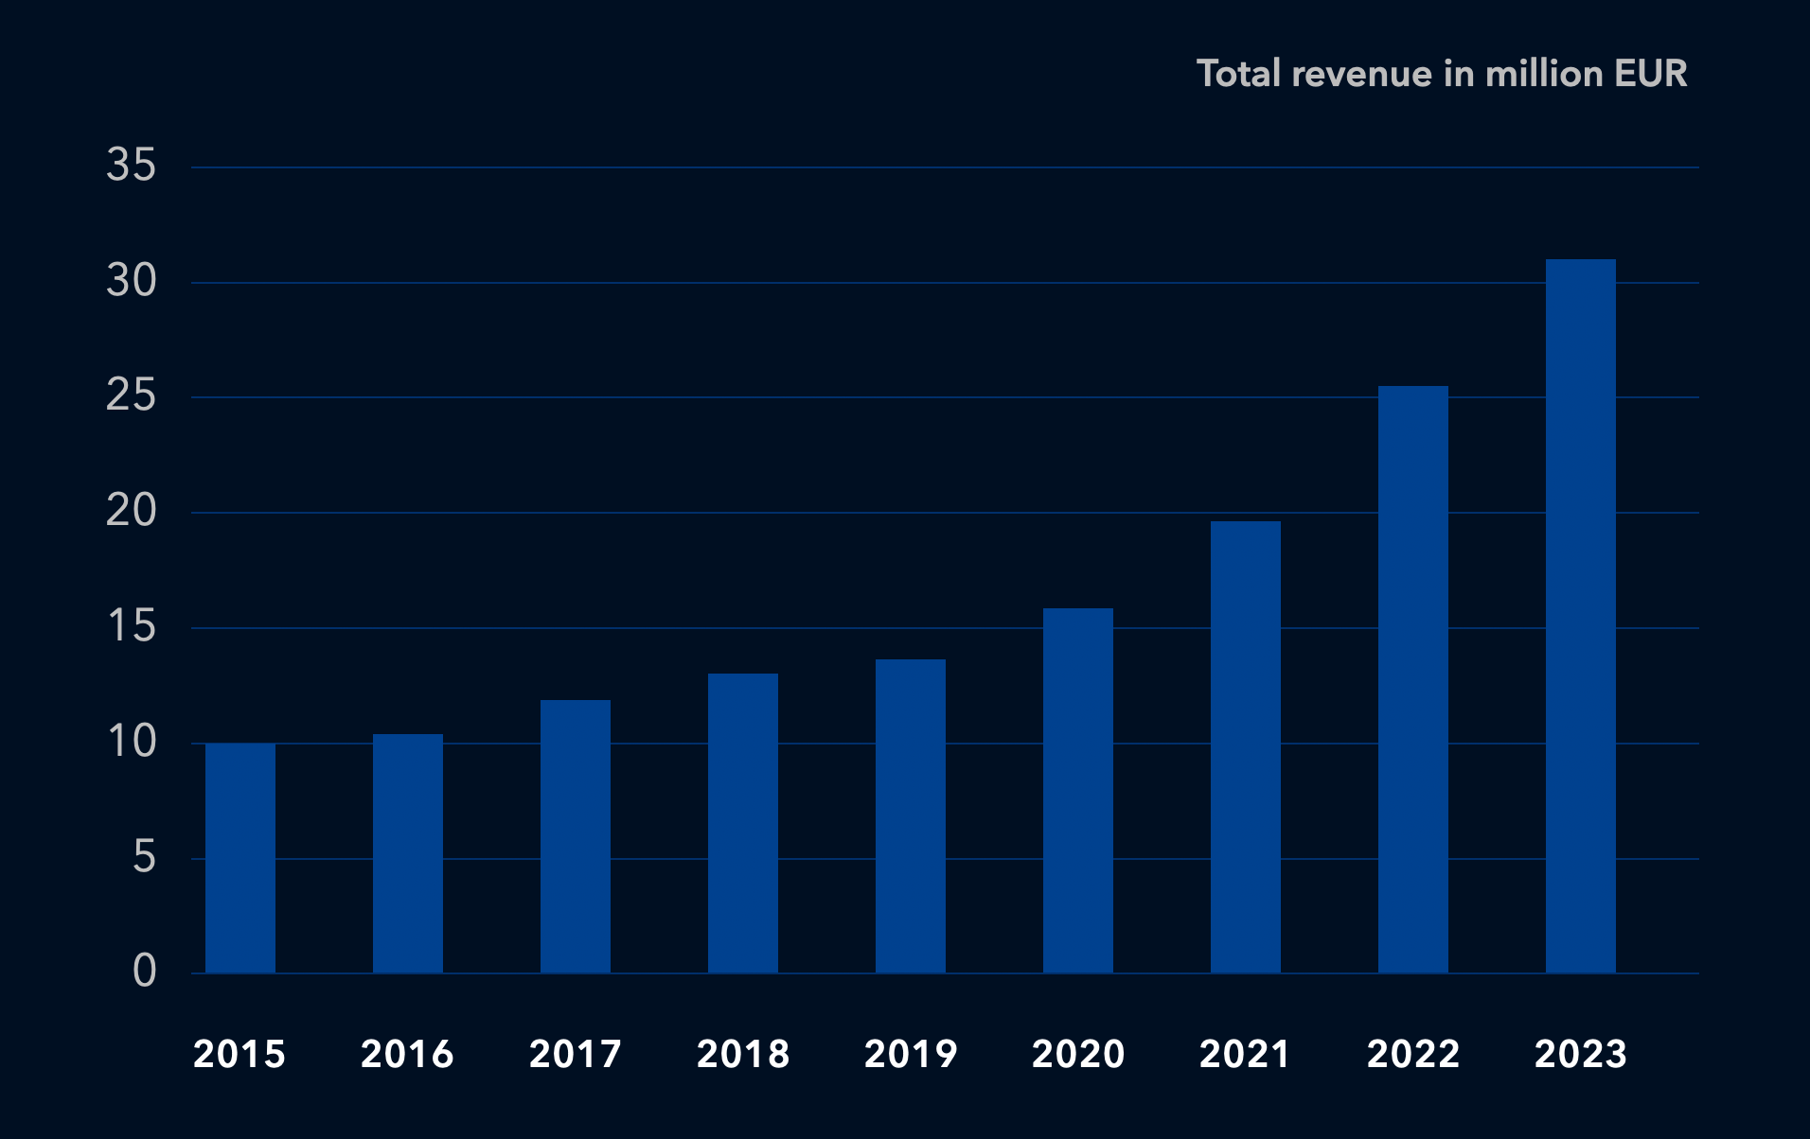Screen dimensions: 1810x1139
Task: Click the 2017 revenue bar
Action: (576, 836)
